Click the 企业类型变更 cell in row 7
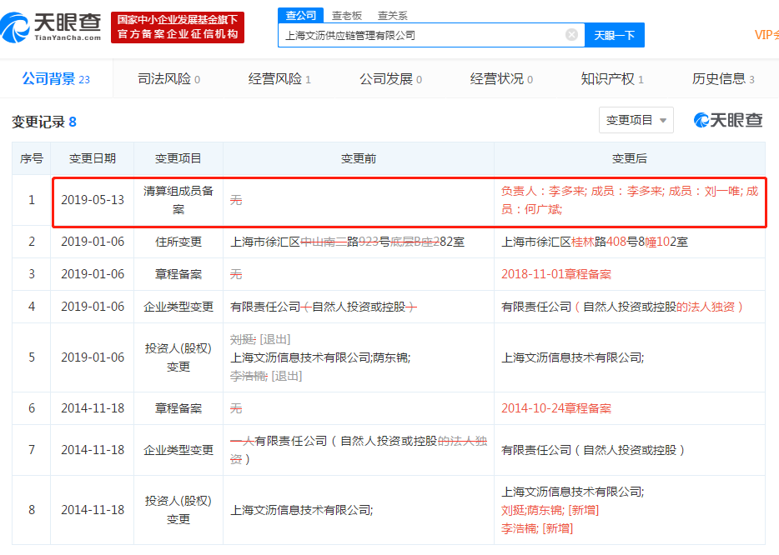 (x=178, y=450)
